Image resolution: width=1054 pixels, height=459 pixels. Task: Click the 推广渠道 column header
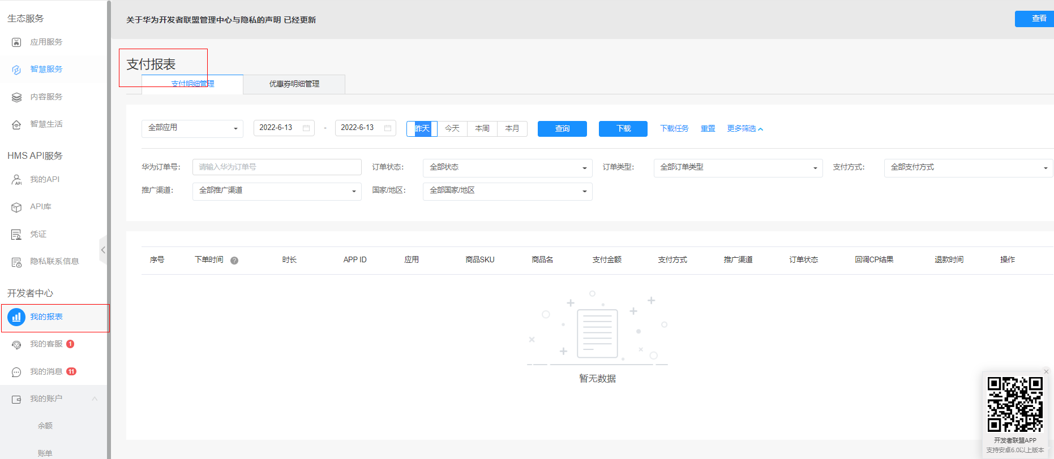click(738, 260)
